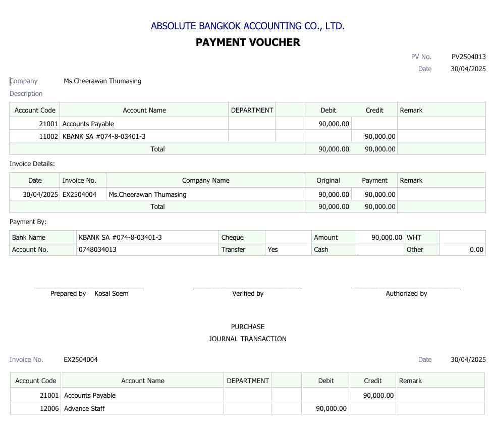Click the Remark column header in Invoice Details
The image size is (494, 425).
411,180
